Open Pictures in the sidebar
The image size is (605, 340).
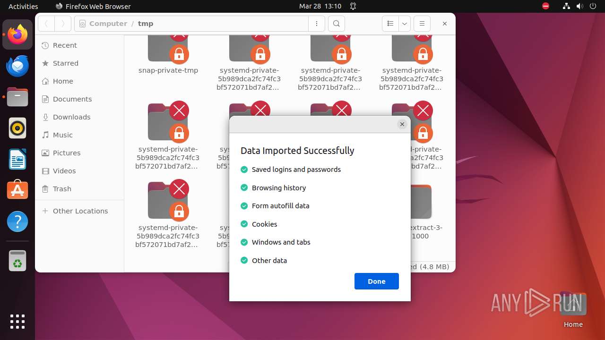pyautogui.click(x=79, y=153)
